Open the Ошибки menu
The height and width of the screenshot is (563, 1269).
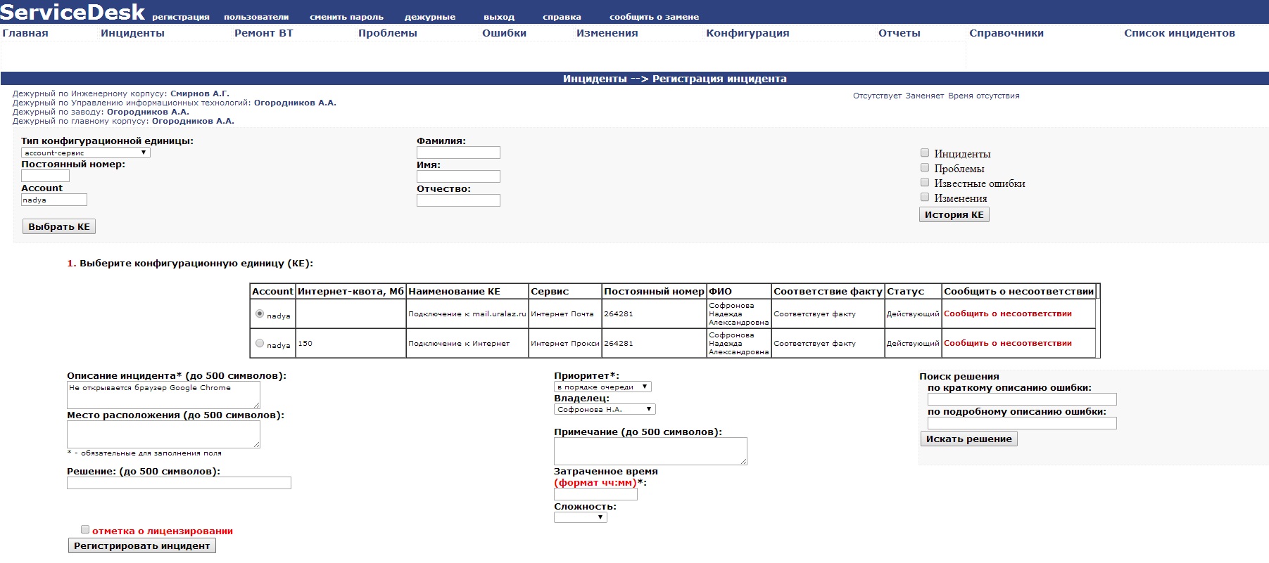(x=505, y=33)
